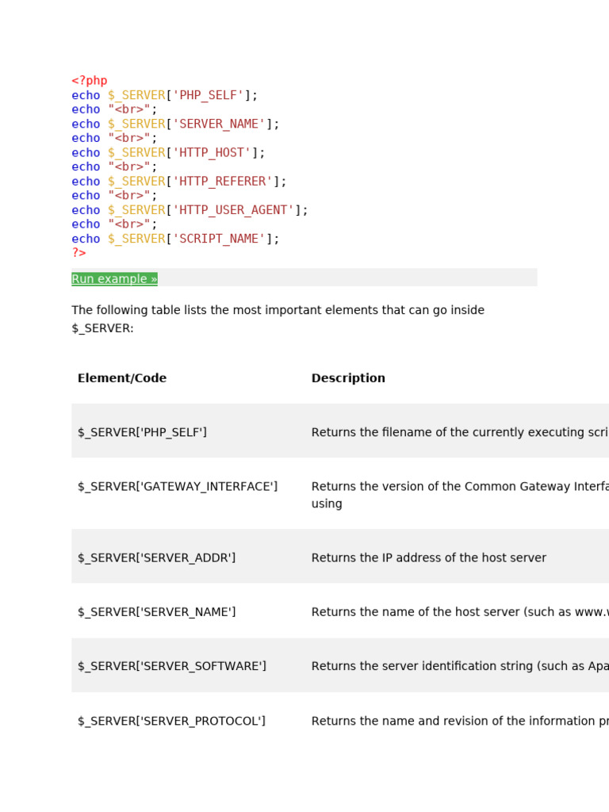Select 'Returns the filename of the currently executing' text

click(x=460, y=432)
